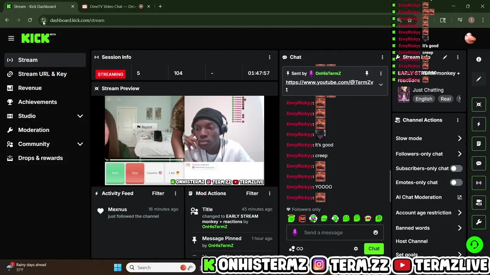Toggle chat bubble widget in rail
Screen dimensions: 490x275
pos(479,163)
